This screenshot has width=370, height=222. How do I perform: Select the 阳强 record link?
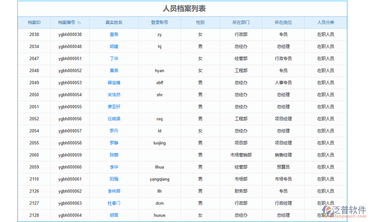coord(114,179)
